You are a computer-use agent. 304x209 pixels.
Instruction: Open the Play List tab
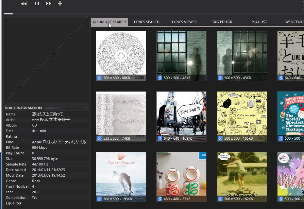click(259, 22)
